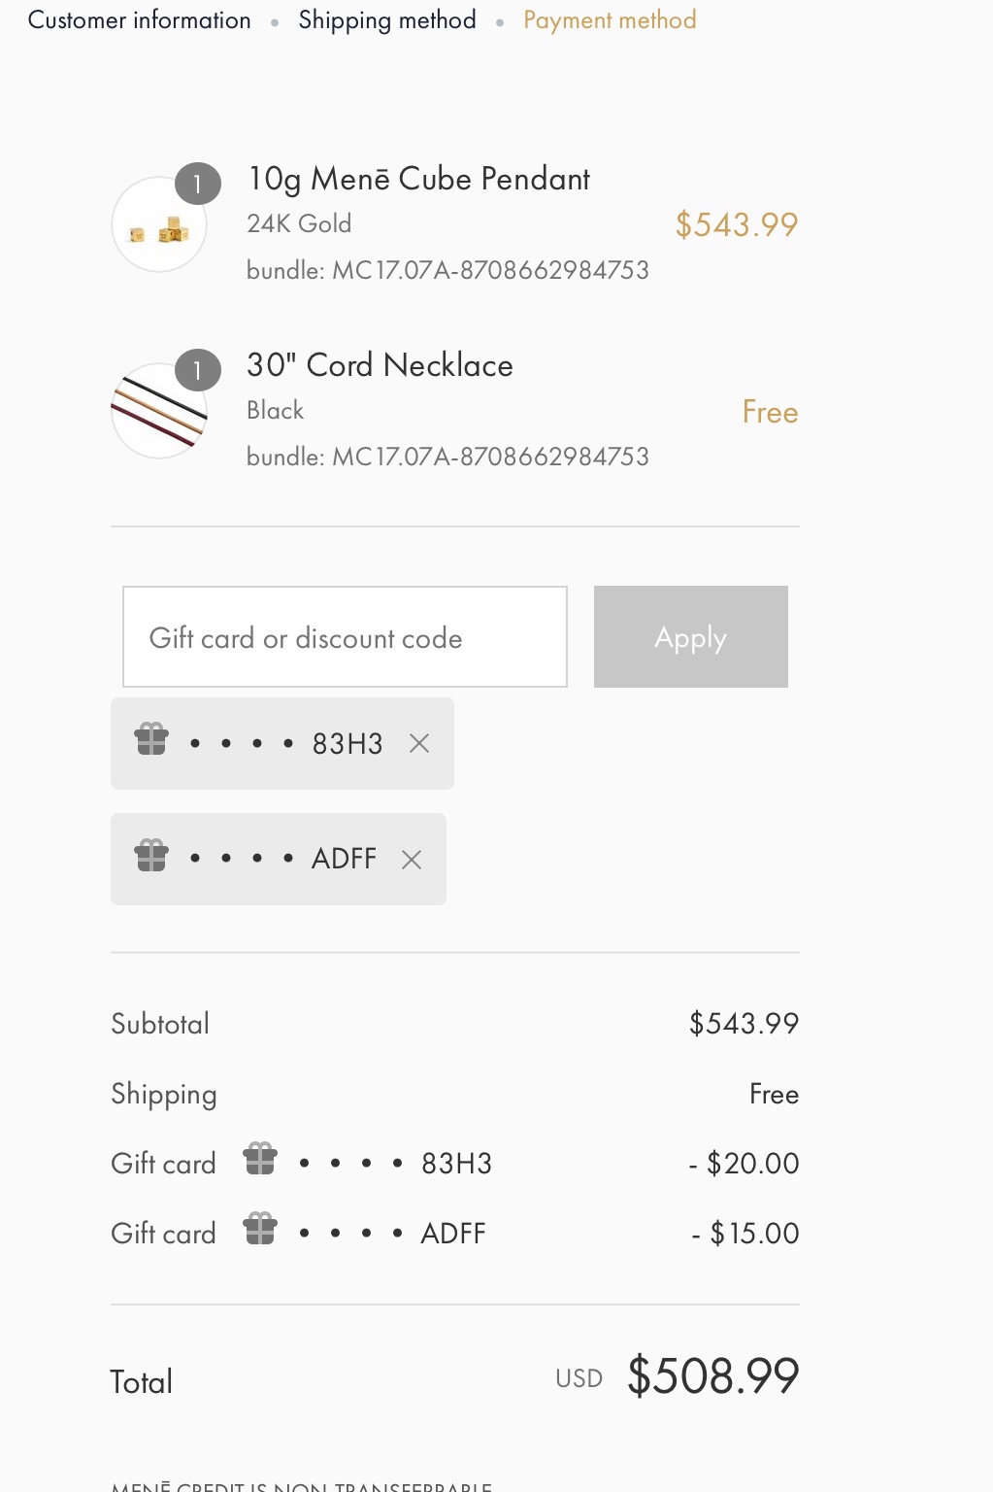Click quantity badge on Cord Necklace
Viewport: 993px width, 1492px height.
tap(198, 370)
